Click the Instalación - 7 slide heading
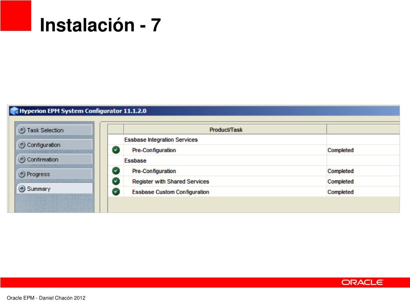410x308 pixels. click(100, 25)
